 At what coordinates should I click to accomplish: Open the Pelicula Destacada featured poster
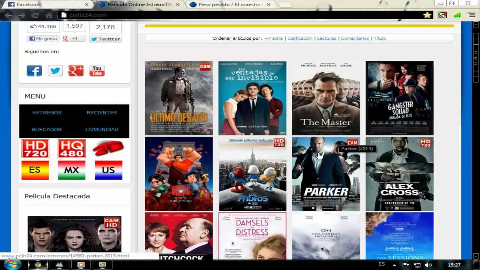tap(74, 234)
